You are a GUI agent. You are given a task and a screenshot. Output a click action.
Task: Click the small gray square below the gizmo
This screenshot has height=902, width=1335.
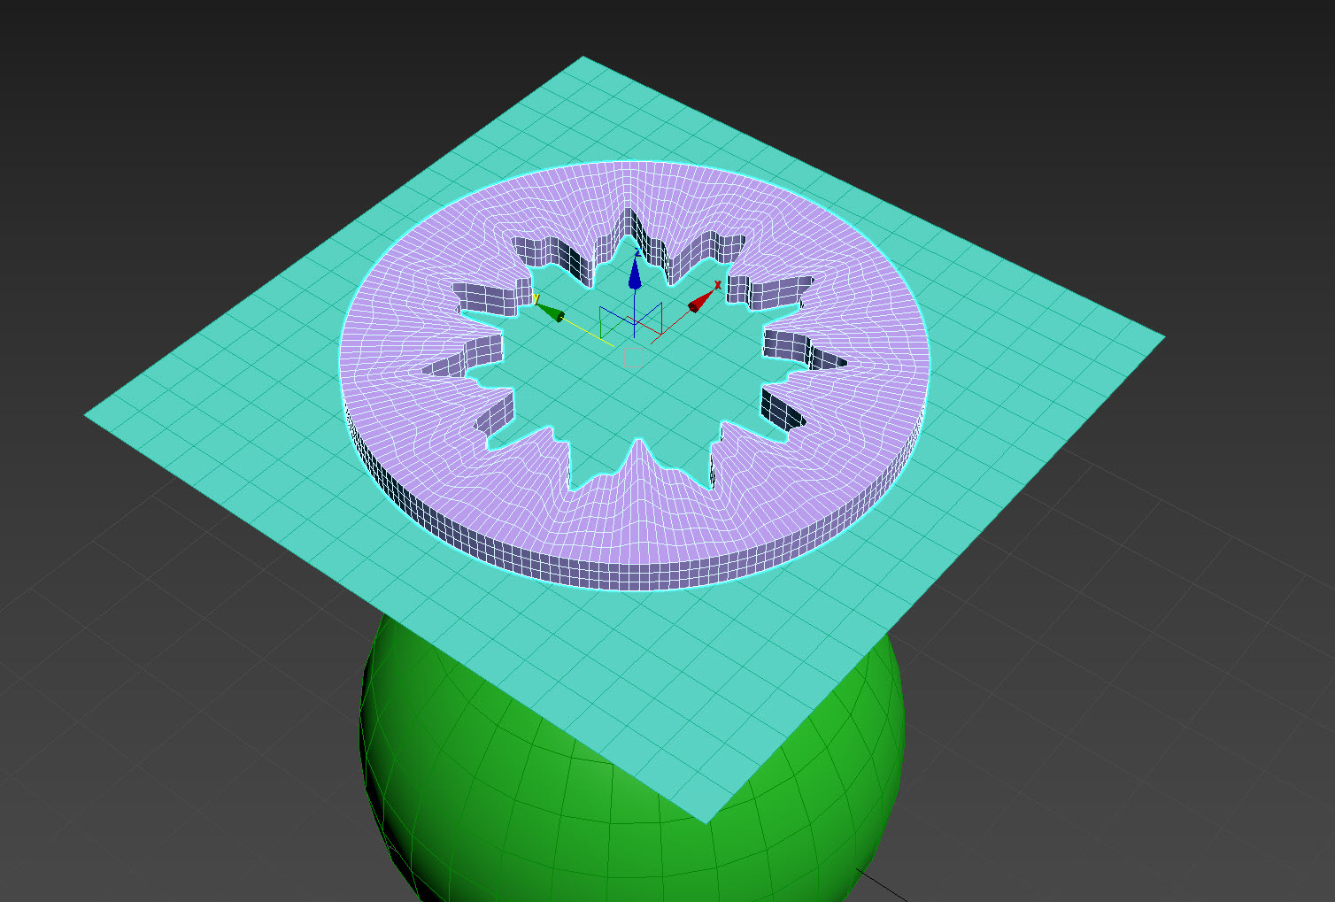coord(634,358)
